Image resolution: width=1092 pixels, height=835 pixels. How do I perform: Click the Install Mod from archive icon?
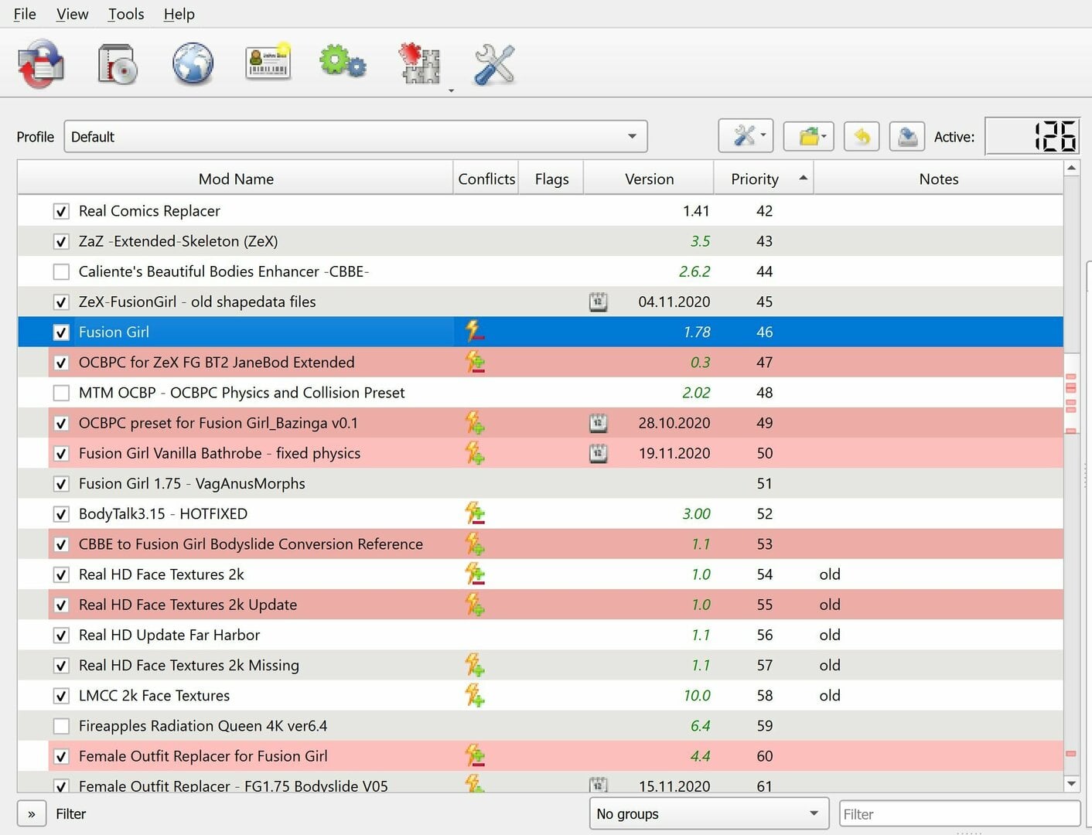pyautogui.click(x=118, y=63)
